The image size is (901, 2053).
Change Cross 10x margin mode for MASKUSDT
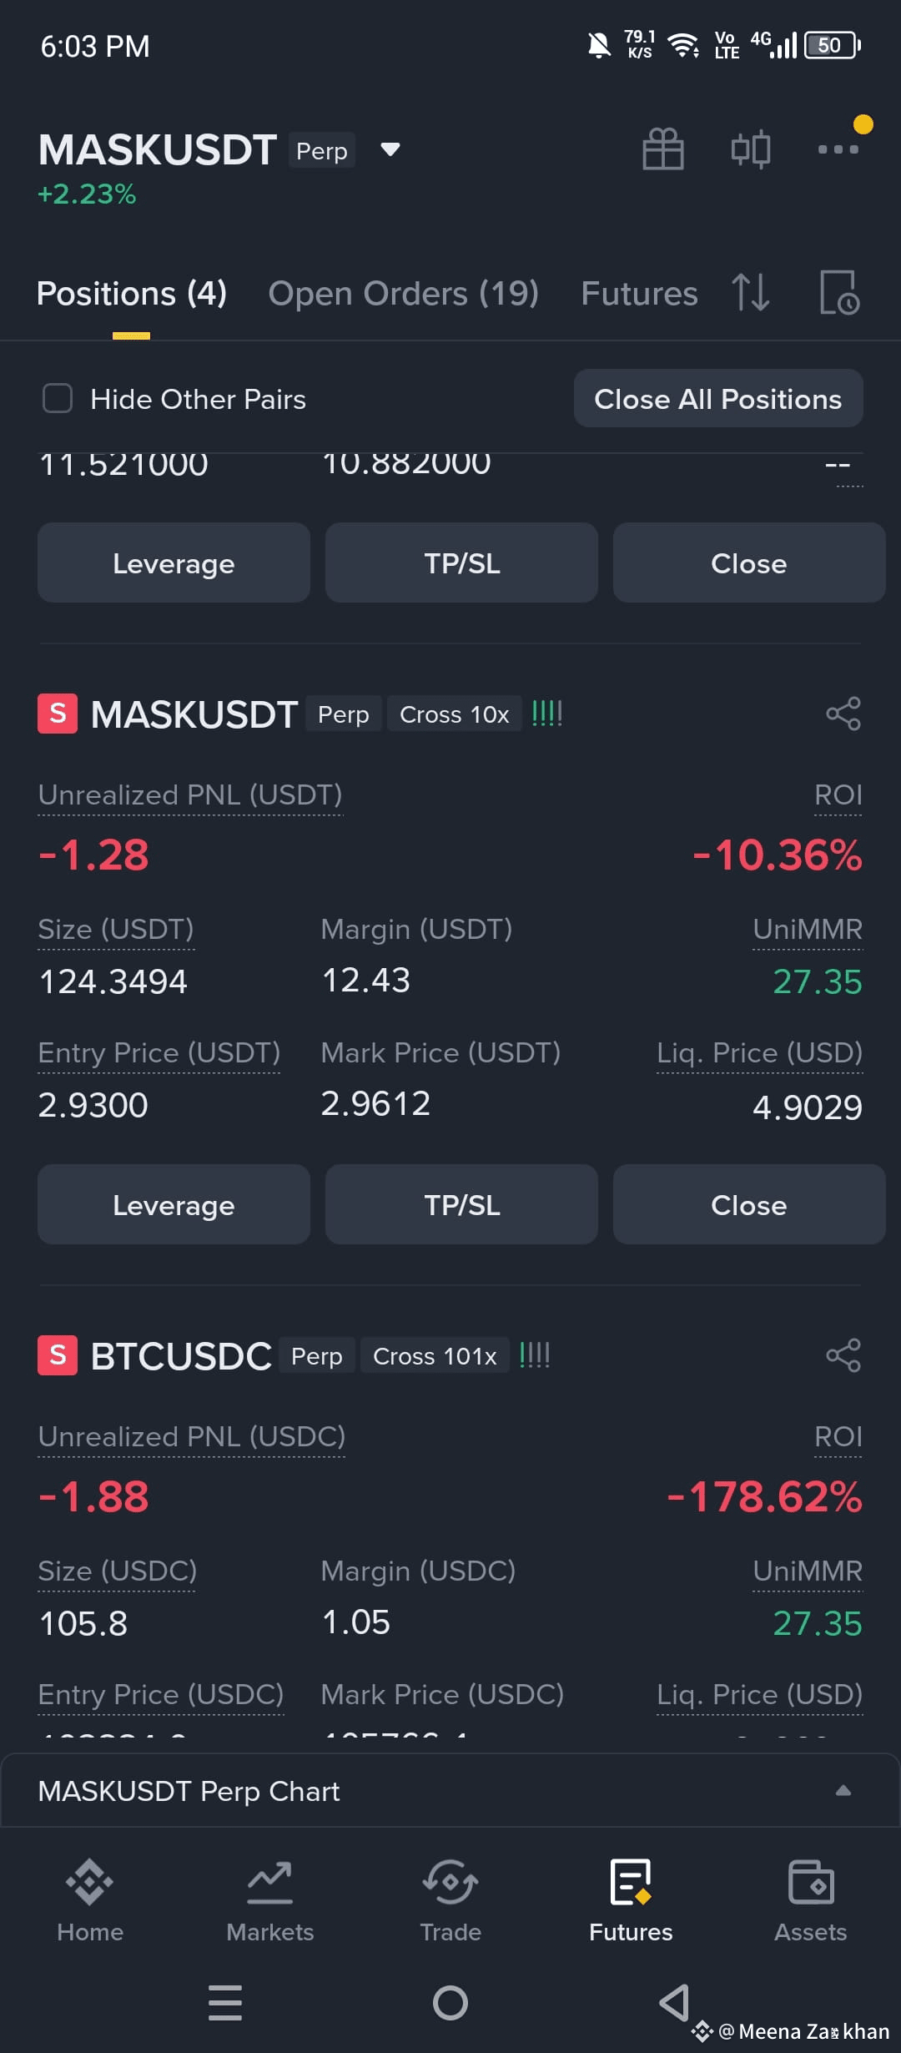455,714
